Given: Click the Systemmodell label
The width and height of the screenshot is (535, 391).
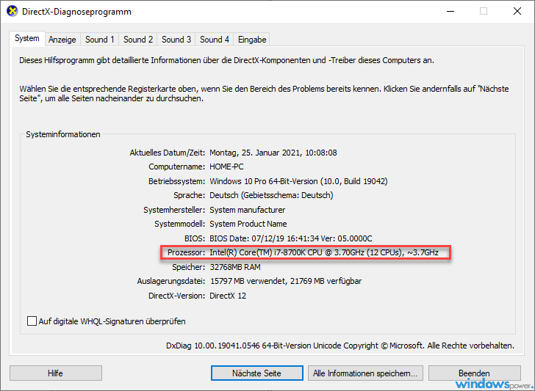Looking at the screenshot, I should tap(180, 224).
